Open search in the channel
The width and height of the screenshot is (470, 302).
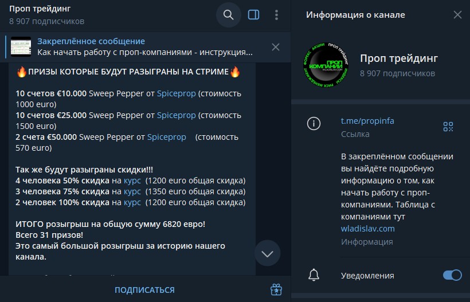[228, 15]
